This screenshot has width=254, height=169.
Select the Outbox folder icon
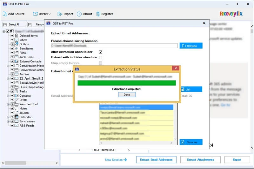point(17,44)
